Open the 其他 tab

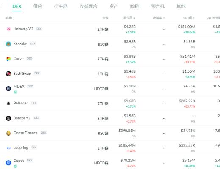181,6
